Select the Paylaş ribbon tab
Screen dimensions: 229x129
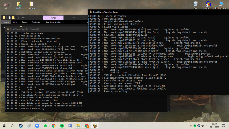[x=24, y=22]
